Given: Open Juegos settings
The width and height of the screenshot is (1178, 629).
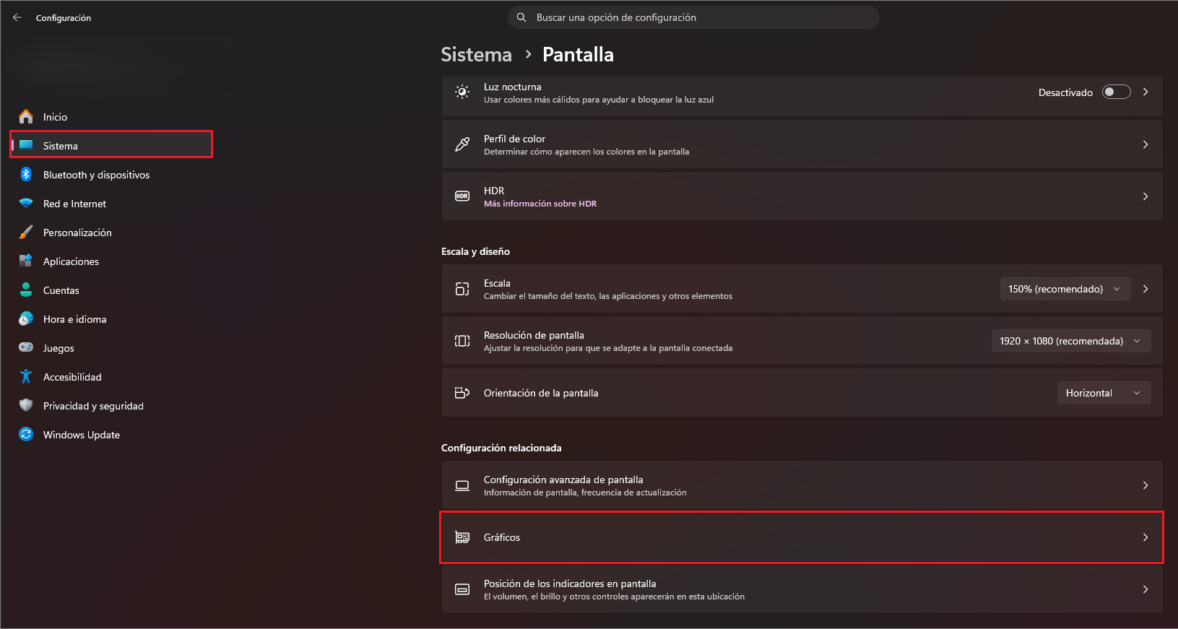Looking at the screenshot, I should point(111,347).
